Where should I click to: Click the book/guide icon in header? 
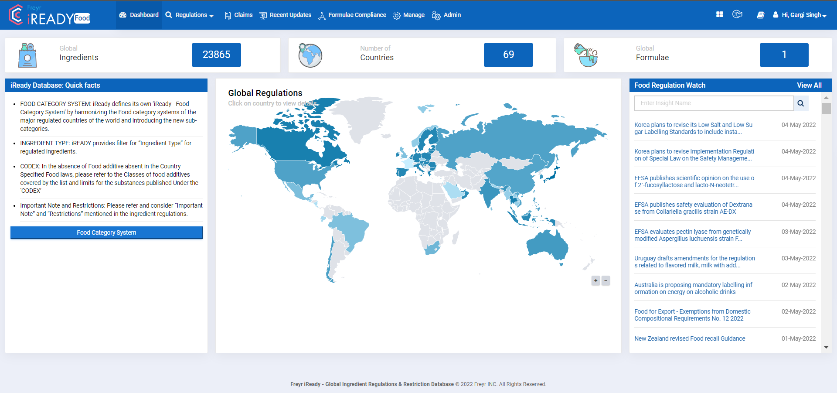click(761, 15)
